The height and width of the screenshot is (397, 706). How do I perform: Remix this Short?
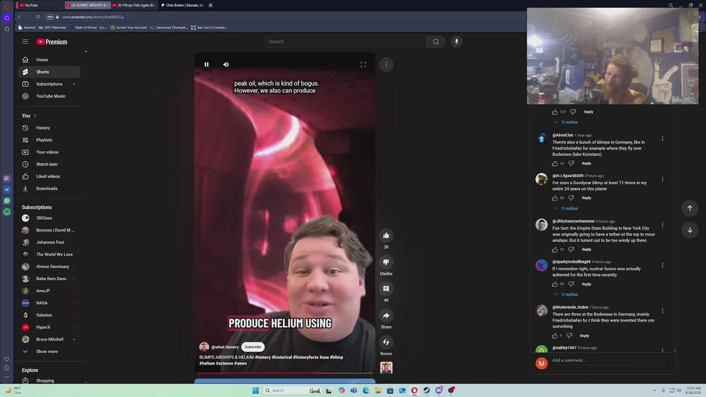point(386,342)
